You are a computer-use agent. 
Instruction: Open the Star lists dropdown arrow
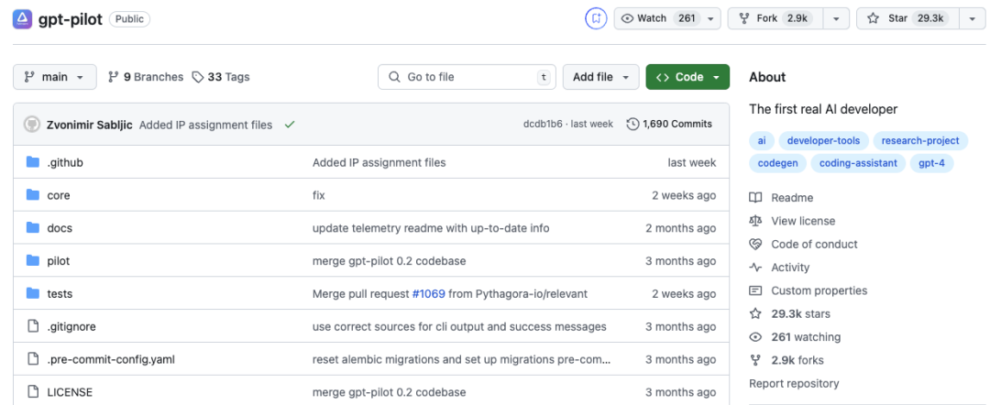pos(972,18)
